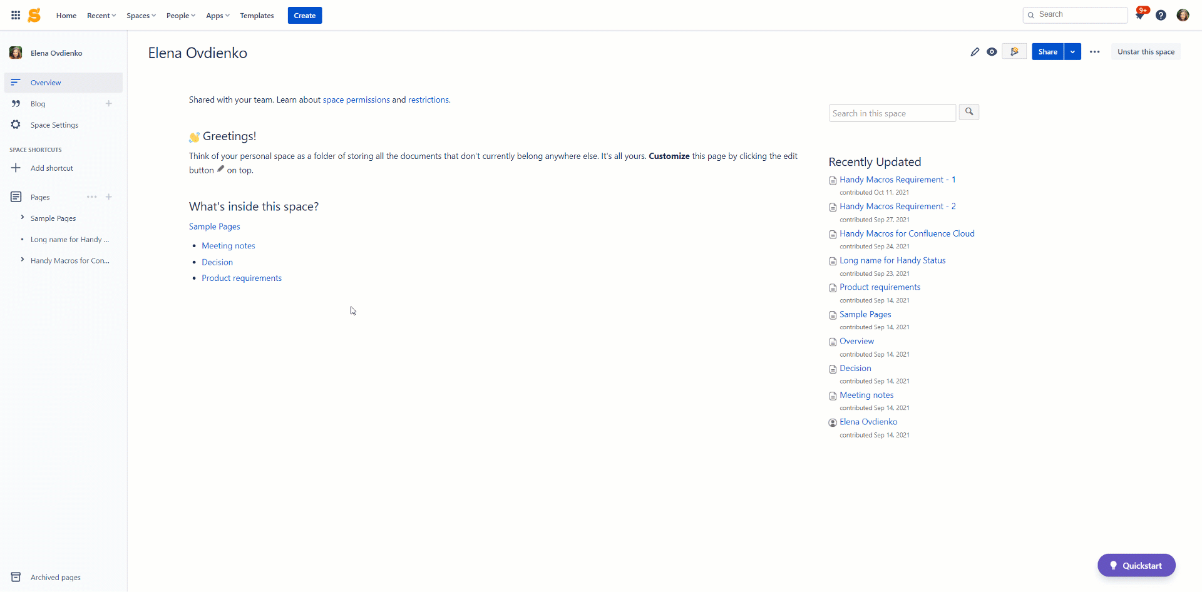Screen dimensions: 1202x592
Task: Open the notifications bell icon
Action: pyautogui.click(x=1139, y=15)
